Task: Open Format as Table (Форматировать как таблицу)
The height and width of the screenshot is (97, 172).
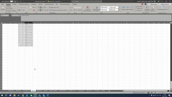Action: 96,9
